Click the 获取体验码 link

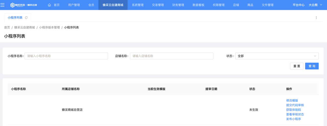293,110
